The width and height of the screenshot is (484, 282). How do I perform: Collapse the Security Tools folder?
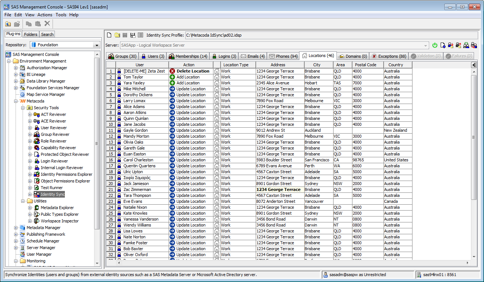[x=23, y=108]
